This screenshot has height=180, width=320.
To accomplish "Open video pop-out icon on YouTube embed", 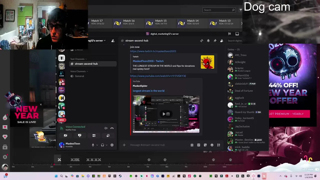I will point(168,114).
